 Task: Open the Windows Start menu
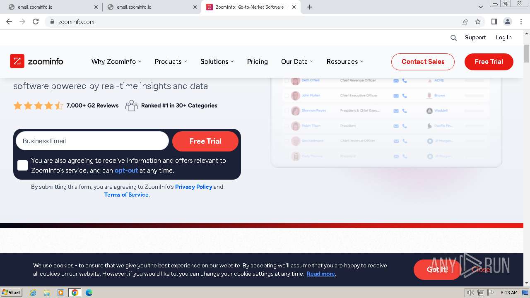(x=11, y=293)
